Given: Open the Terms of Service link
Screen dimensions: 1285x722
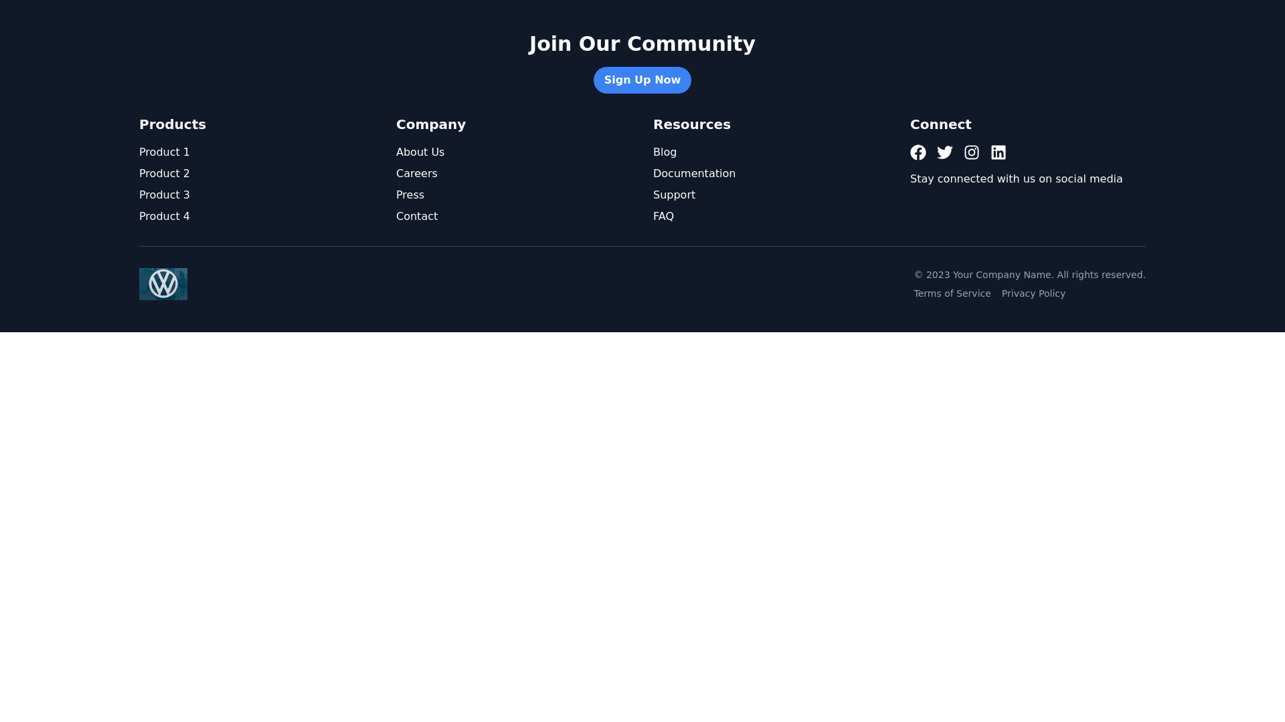Looking at the screenshot, I should click(952, 293).
